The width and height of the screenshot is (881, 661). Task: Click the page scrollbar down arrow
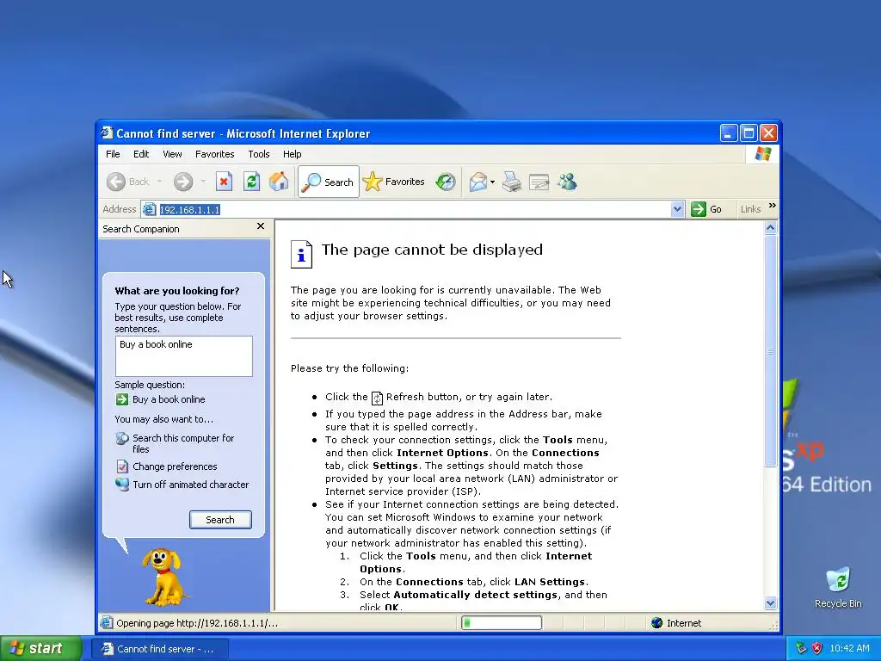pyautogui.click(x=770, y=603)
